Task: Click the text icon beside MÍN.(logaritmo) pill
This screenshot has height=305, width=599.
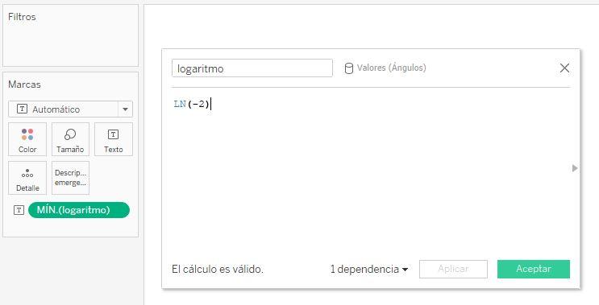Action: pos(19,210)
